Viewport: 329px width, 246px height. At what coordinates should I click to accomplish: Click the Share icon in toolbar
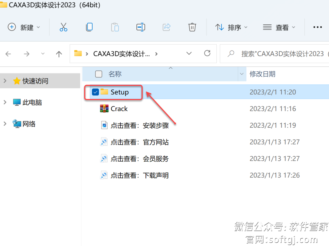(x=167, y=27)
